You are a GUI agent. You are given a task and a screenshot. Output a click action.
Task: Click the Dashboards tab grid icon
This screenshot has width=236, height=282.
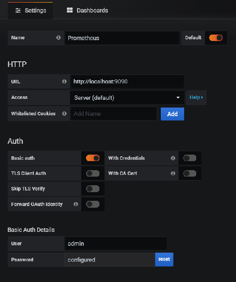coord(70,10)
